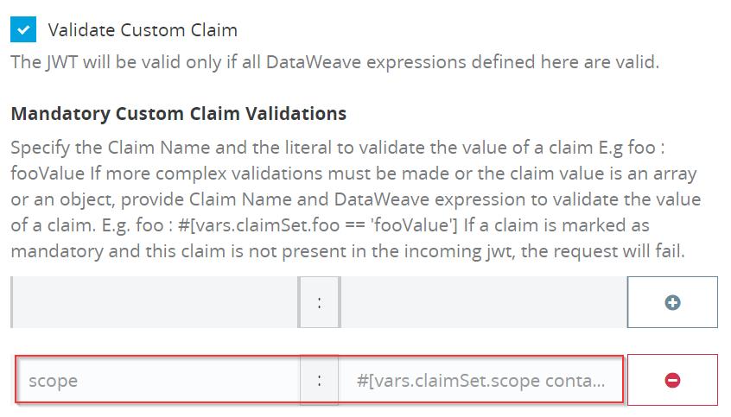Click the blue checkmark box beside Validate

pyautogui.click(x=23, y=30)
